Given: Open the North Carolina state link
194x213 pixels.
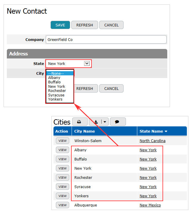Looking at the screenshot, I should coord(152,141).
